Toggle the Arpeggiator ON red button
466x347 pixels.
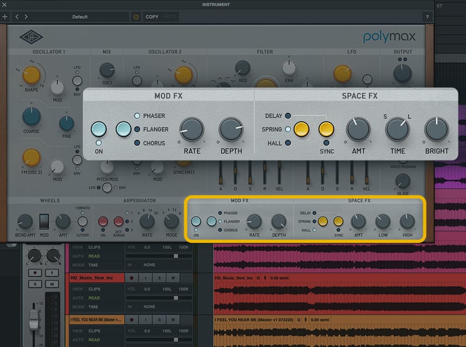click(x=103, y=222)
